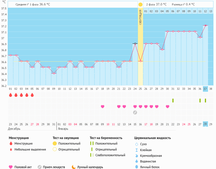Screen dimensions: 216x169
Task: Click the Положительный ovulation test legend label
Action: [69, 143]
